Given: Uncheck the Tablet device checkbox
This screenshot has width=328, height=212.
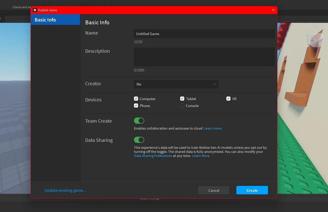Looking at the screenshot, I should pyautogui.click(x=182, y=99).
